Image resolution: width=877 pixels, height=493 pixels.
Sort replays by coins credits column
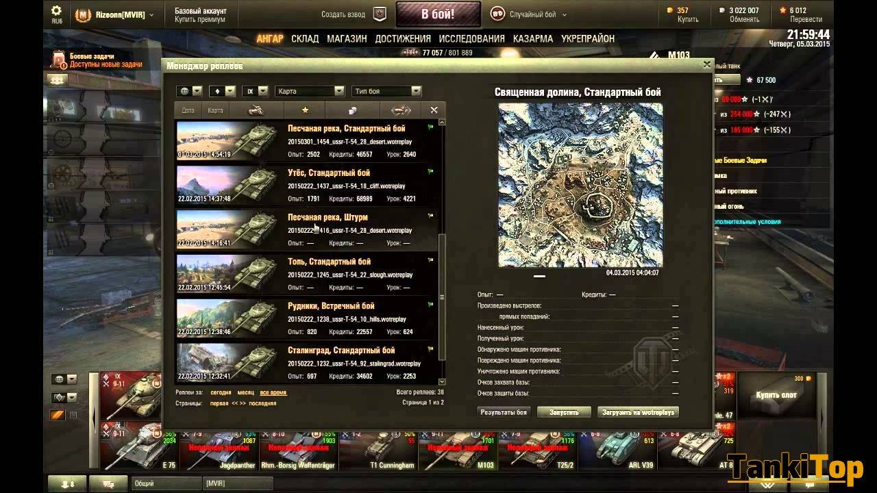tap(353, 110)
